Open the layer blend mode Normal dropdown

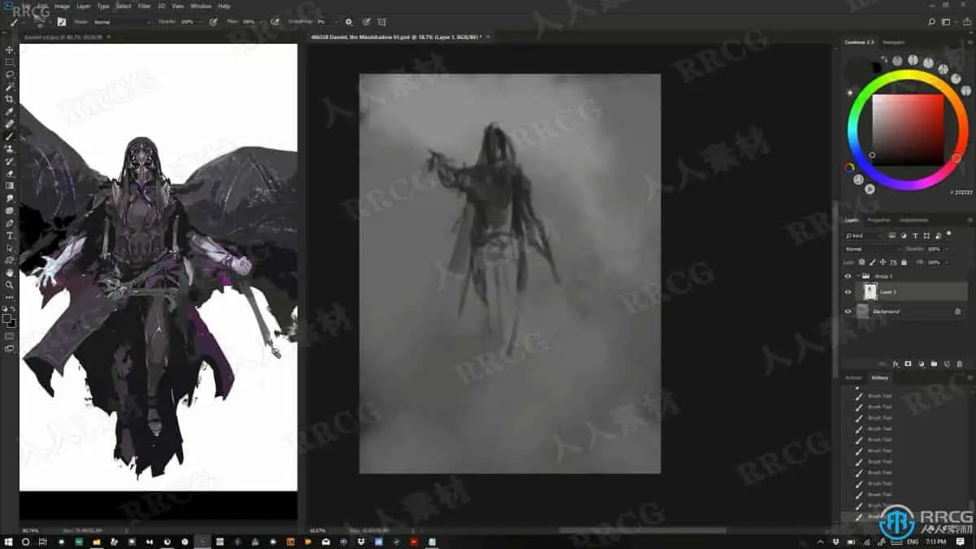coord(872,249)
